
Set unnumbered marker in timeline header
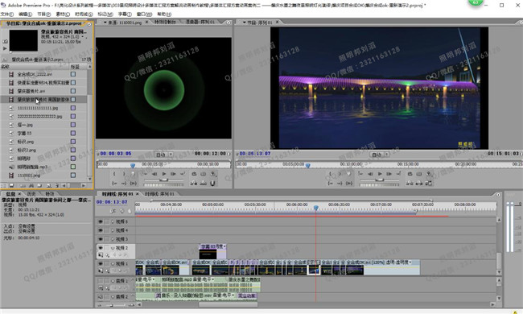(130, 211)
